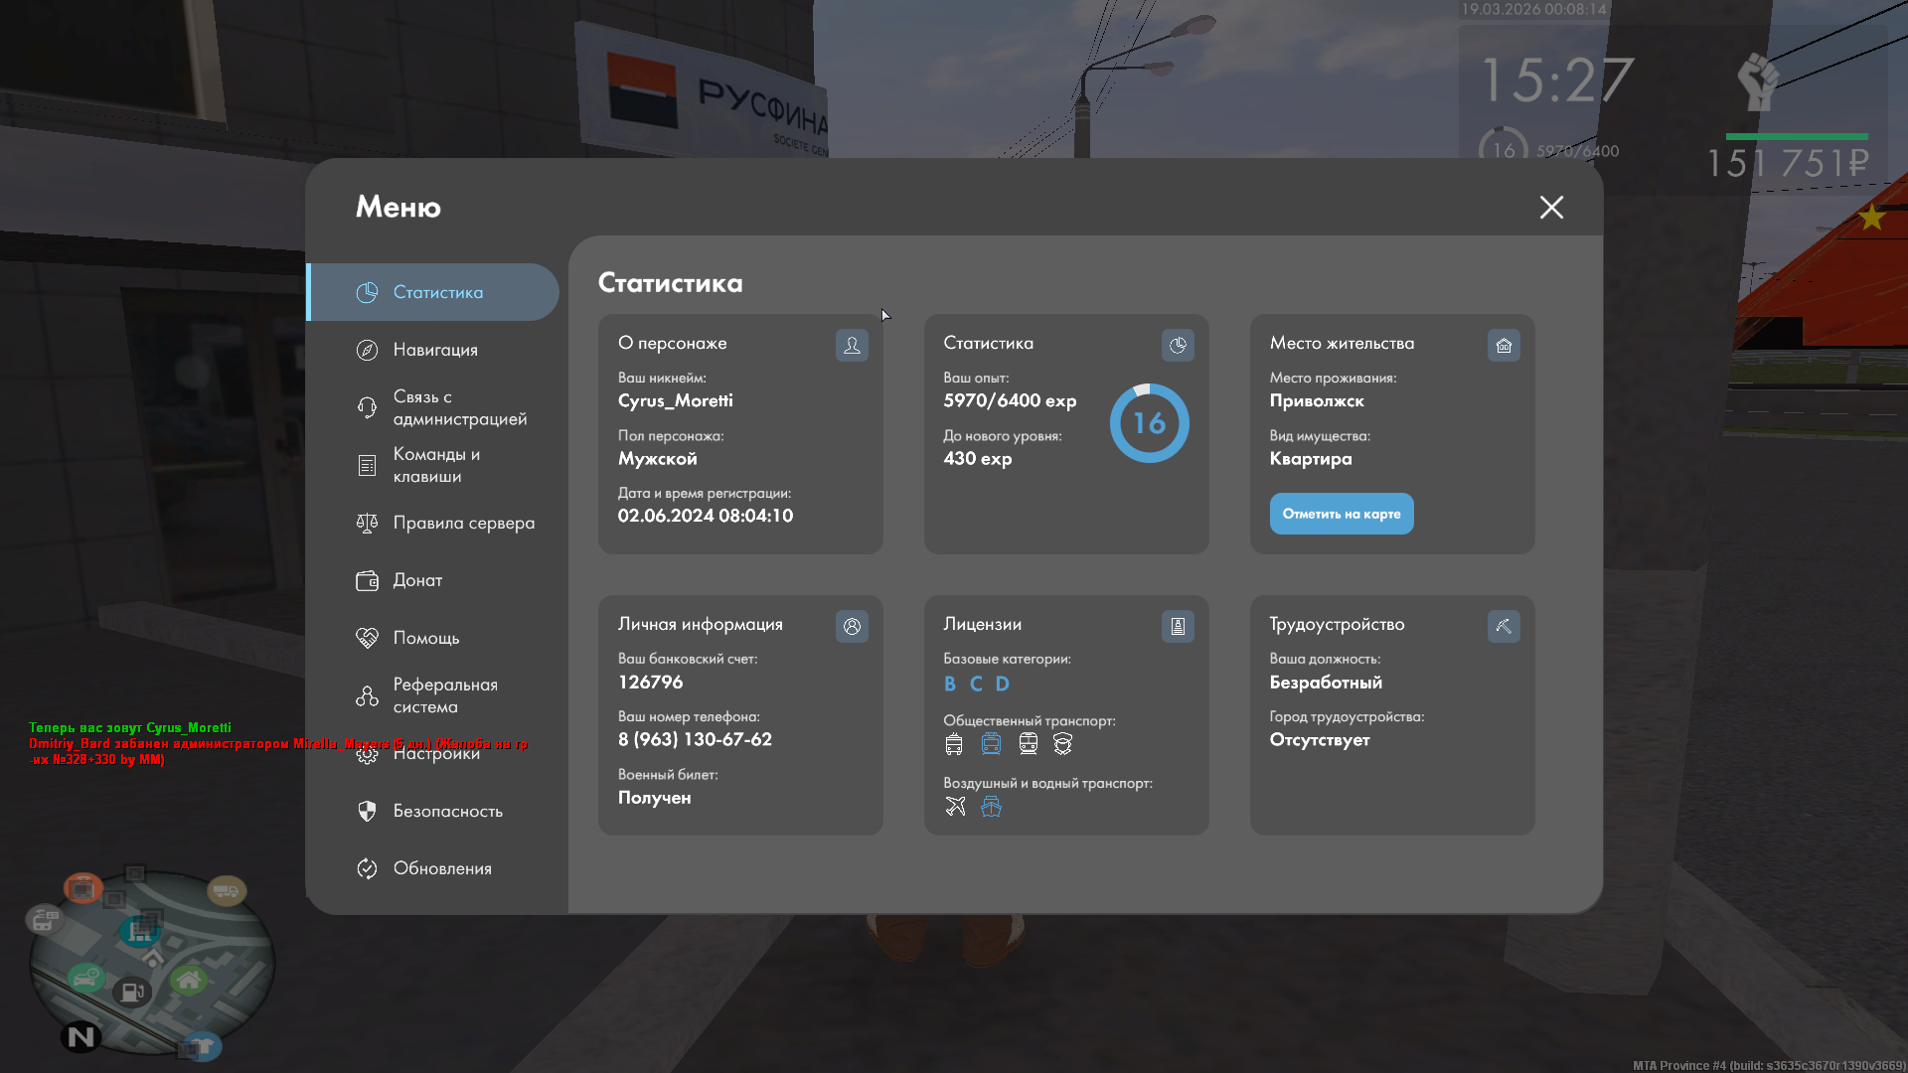
Task: Go to the Донат section
Action: click(417, 580)
